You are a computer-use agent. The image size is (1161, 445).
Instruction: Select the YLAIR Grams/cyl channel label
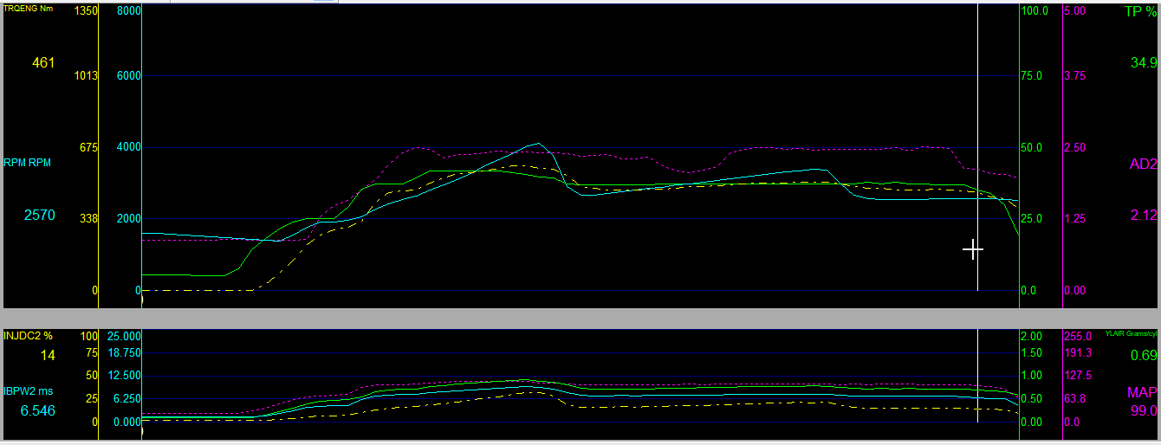click(x=1131, y=334)
